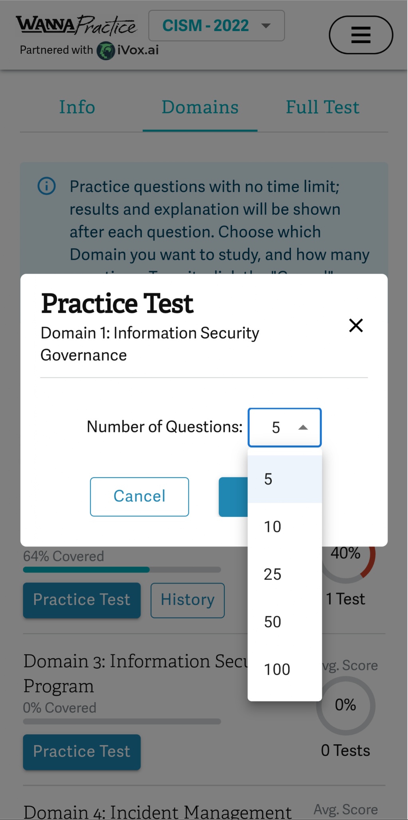Close the Practice Test dialog with the X
The height and width of the screenshot is (820, 408).
pos(355,326)
